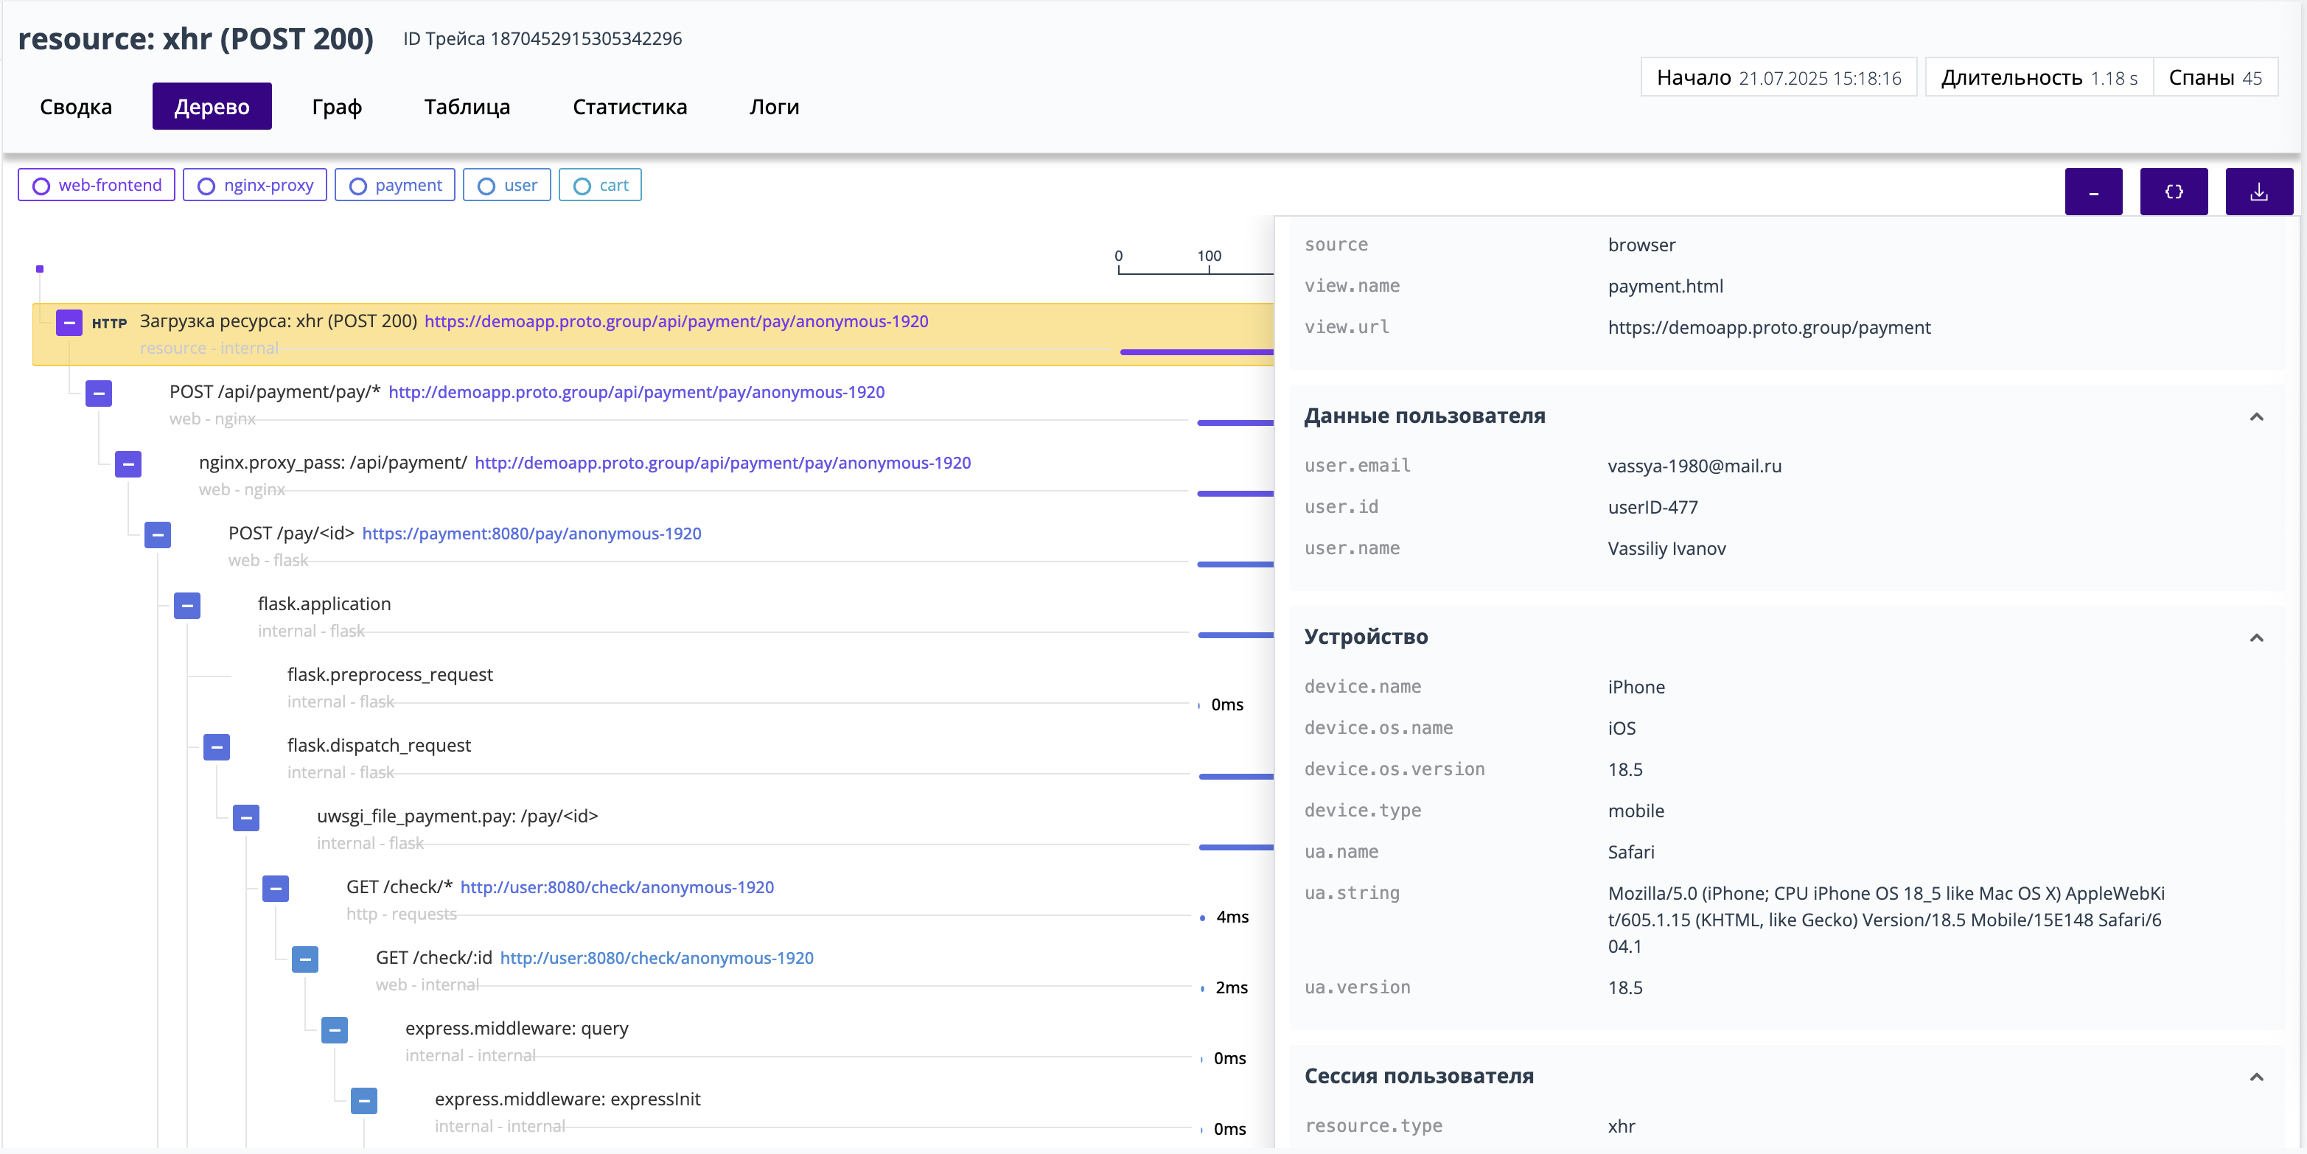This screenshot has height=1154, width=2307.
Task: Click the device.os.name value iOS
Action: click(1622, 728)
